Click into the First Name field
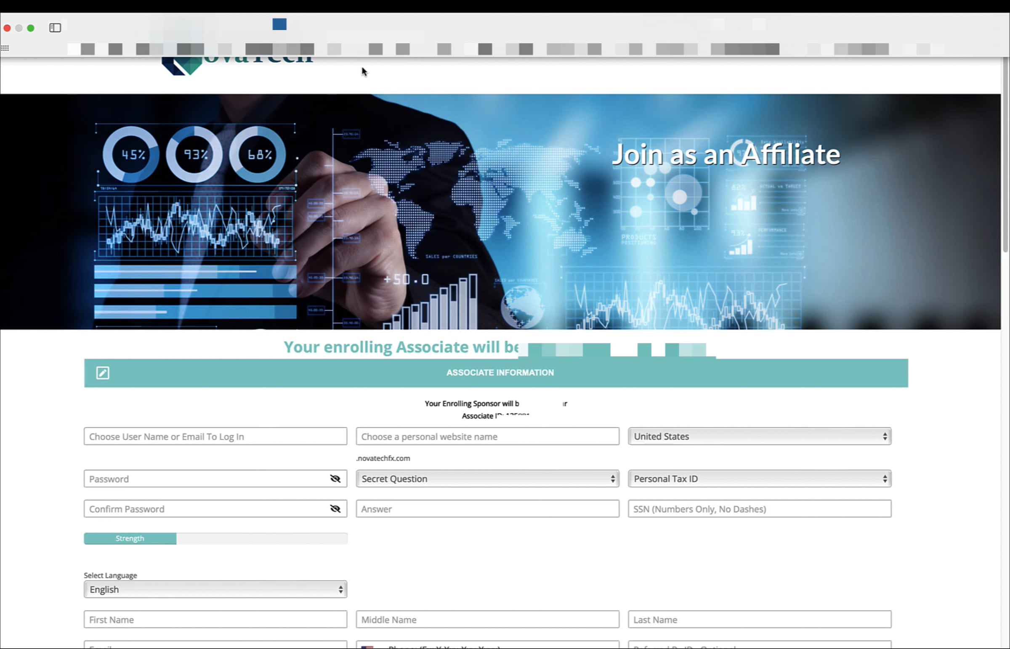 coord(215,620)
